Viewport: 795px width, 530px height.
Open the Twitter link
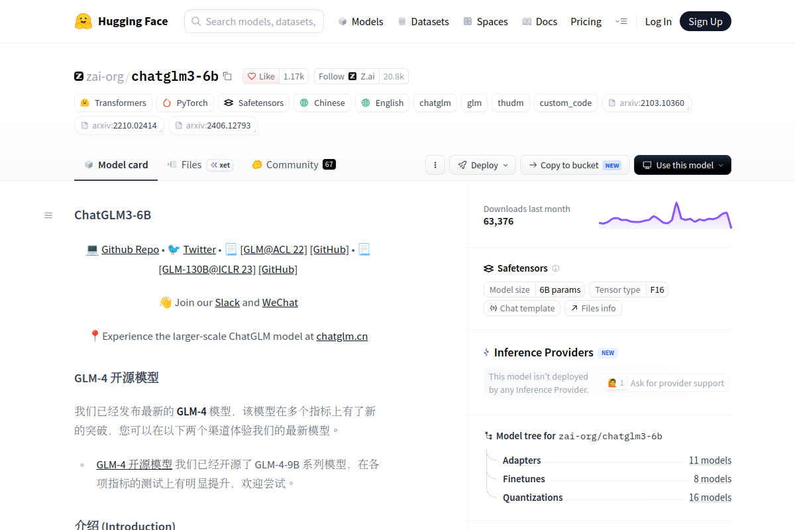coord(199,250)
